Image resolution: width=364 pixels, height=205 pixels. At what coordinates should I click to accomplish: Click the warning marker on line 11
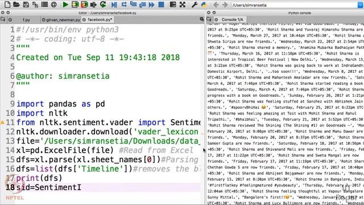point(2,122)
